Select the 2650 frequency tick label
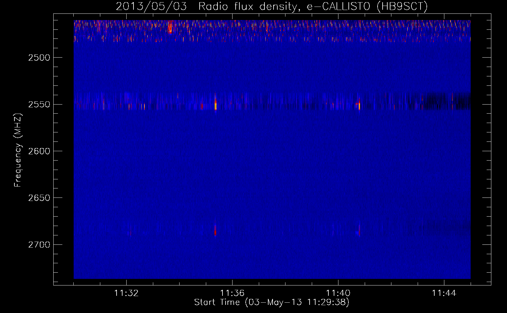Screen dimensions: 507x313 [39, 198]
